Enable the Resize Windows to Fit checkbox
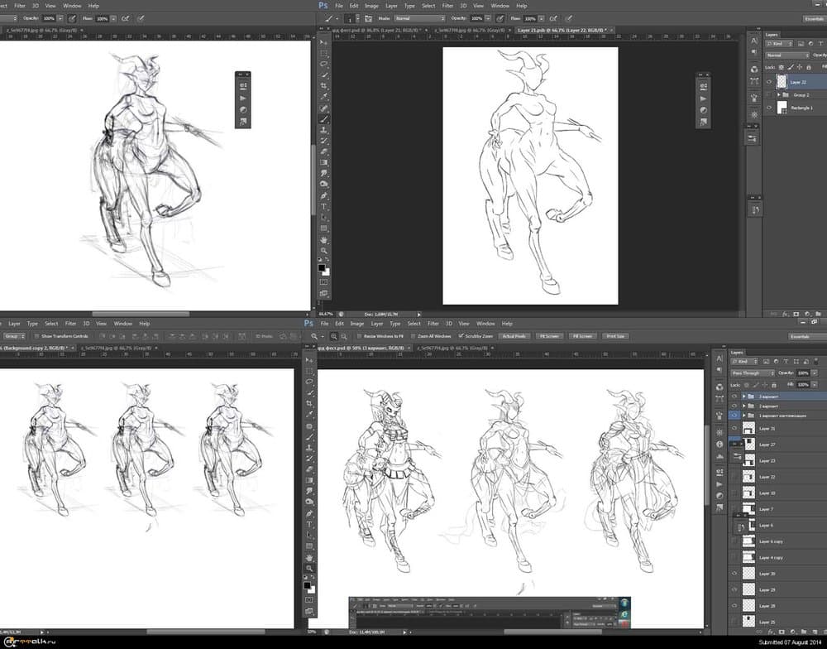This screenshot has width=827, height=649. tap(358, 336)
